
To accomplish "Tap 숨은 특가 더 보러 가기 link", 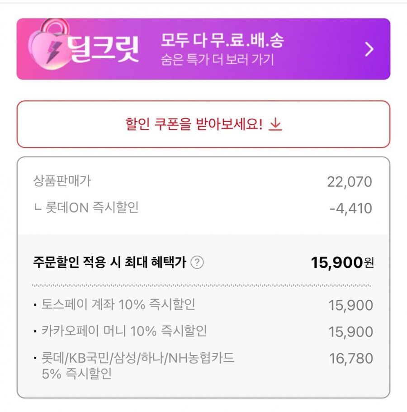I will [218, 59].
